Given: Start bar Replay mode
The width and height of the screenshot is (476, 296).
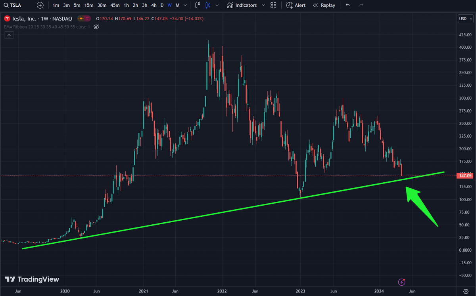Looking at the screenshot, I should pos(324,5).
